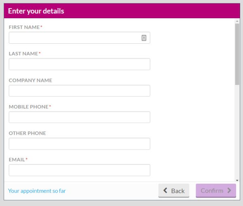Click the Email input field
Viewport: 243px width, 206px height.
point(79,170)
